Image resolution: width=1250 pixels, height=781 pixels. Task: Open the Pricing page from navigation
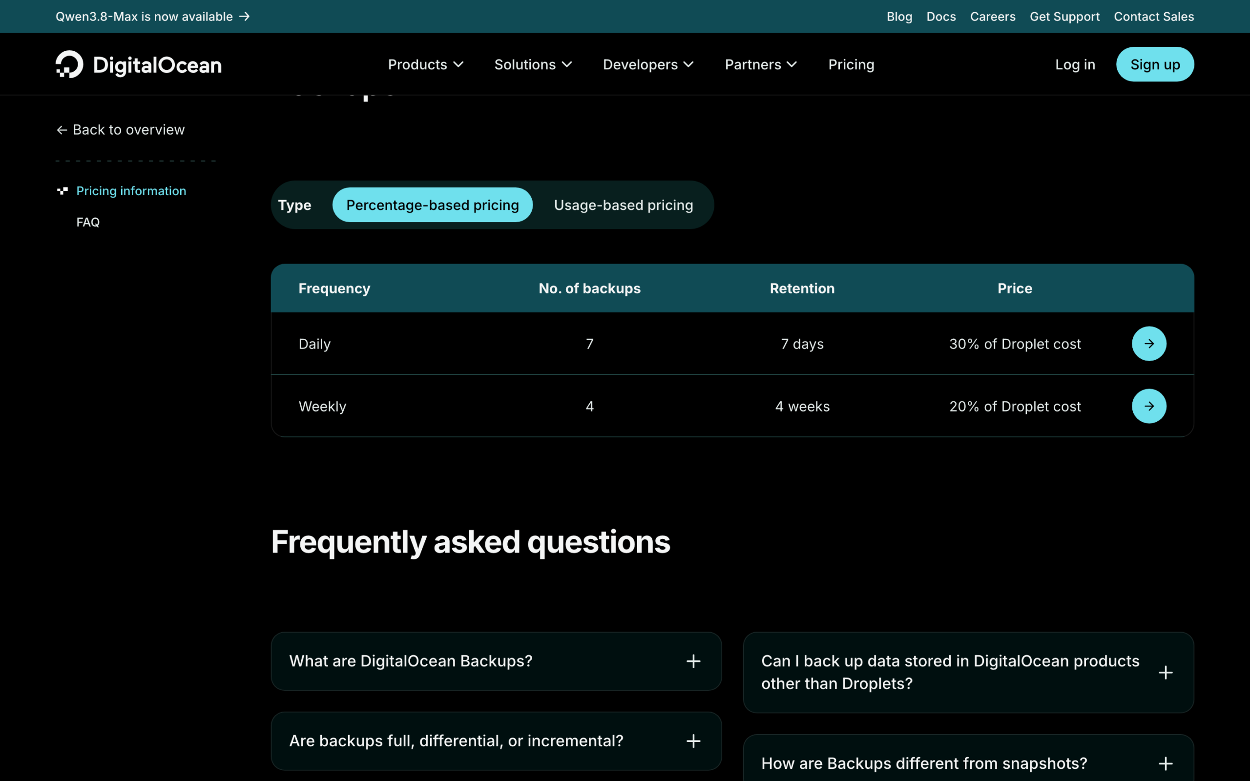851,64
